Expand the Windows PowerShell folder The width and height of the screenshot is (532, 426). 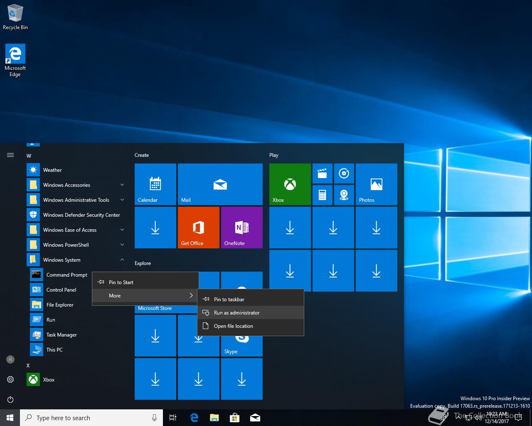point(76,245)
